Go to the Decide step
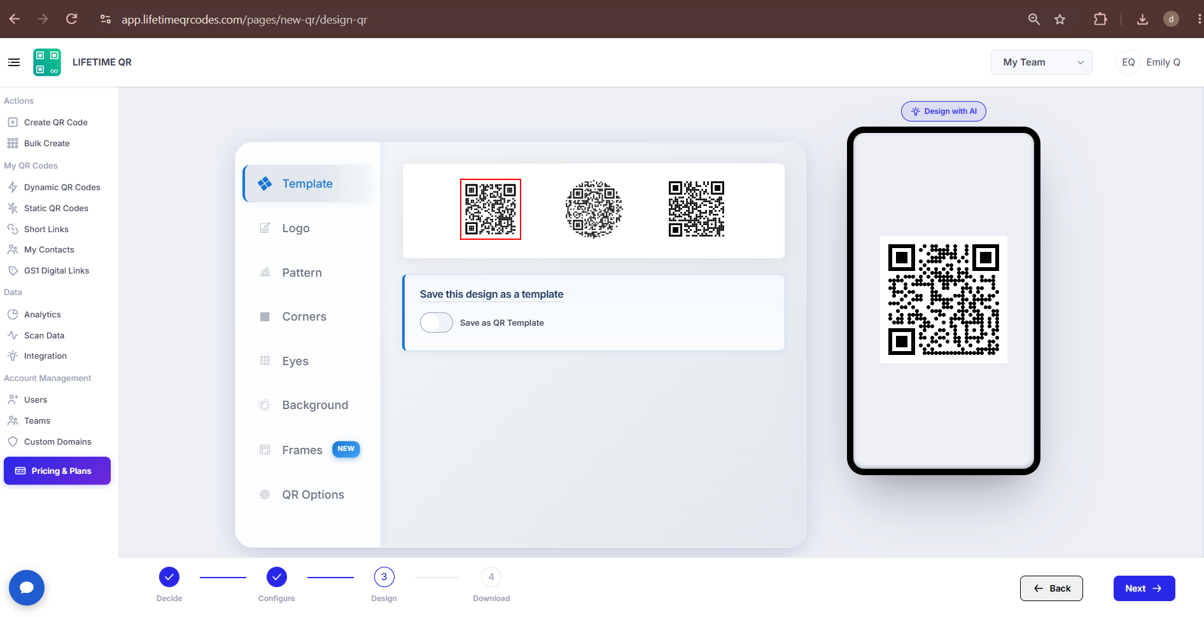1204x617 pixels. pos(169,577)
